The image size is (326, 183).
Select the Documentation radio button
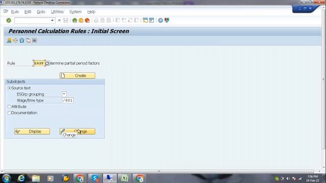click(9, 113)
